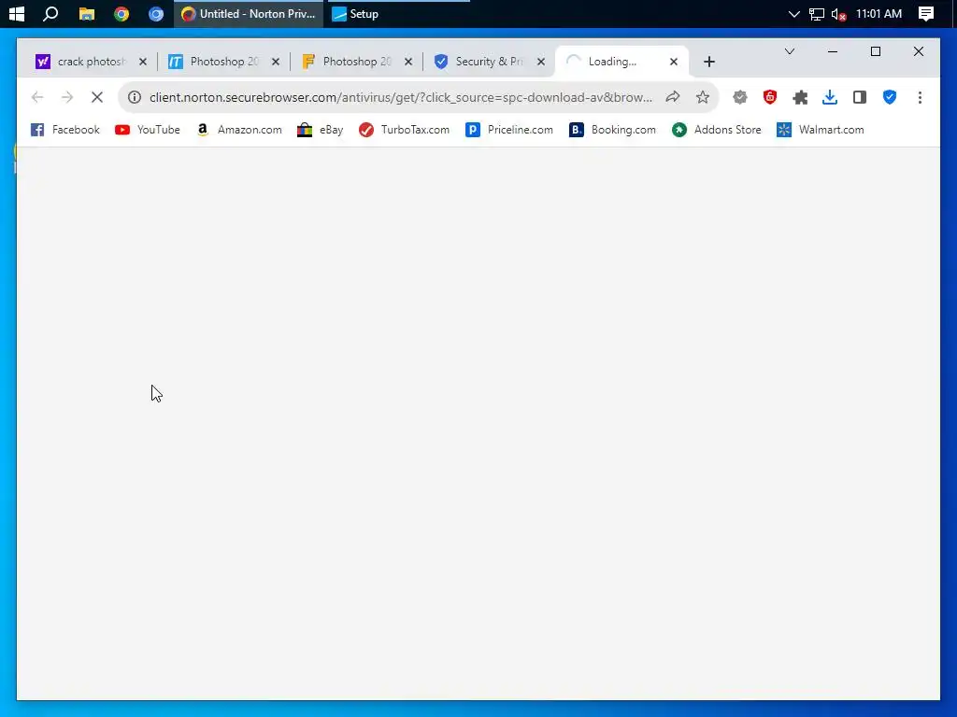Close the first Photoshop 20 tab
This screenshot has width=957, height=717.
click(276, 62)
